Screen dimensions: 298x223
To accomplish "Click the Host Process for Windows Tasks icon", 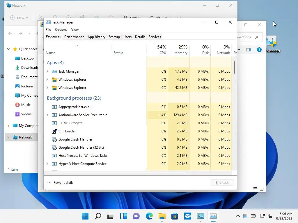I will point(54,156).
